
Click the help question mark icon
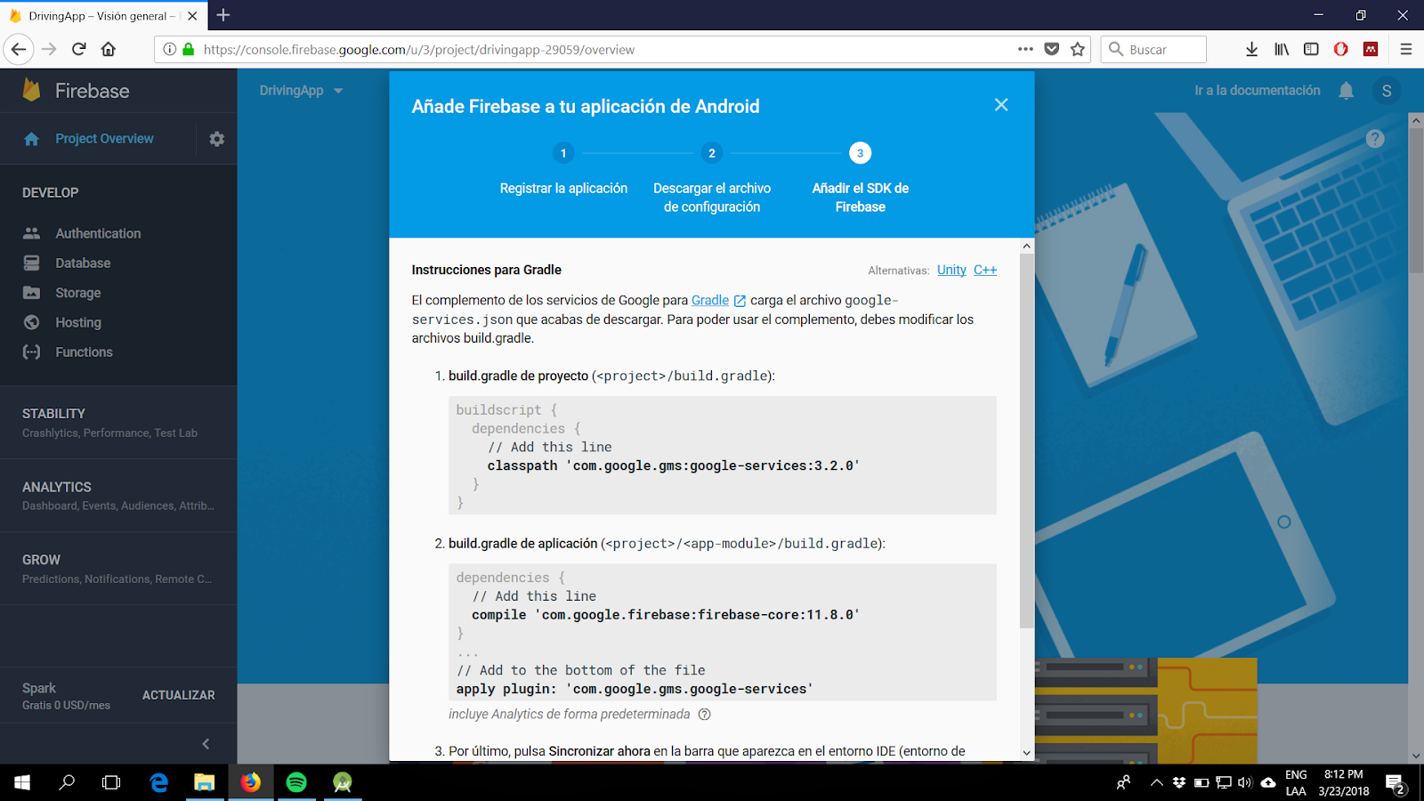(x=1375, y=138)
